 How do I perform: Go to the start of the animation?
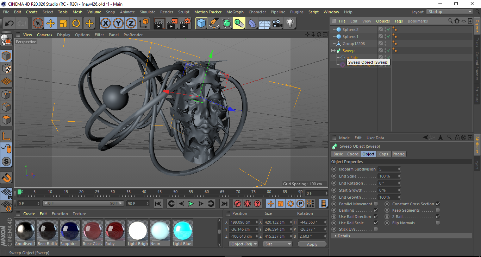158,204
